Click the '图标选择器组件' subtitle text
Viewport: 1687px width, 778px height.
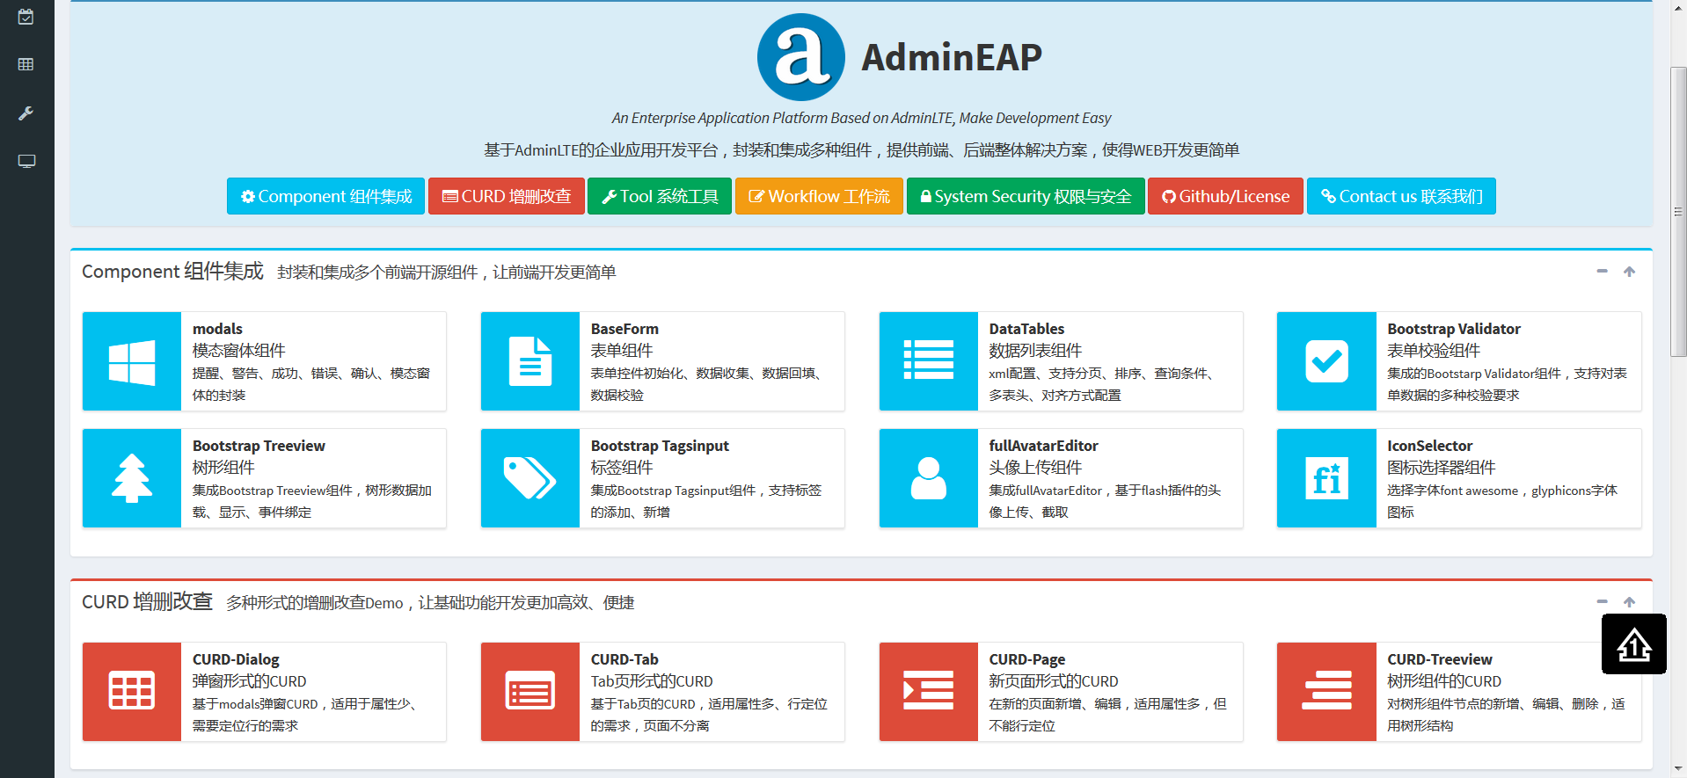1441,468
